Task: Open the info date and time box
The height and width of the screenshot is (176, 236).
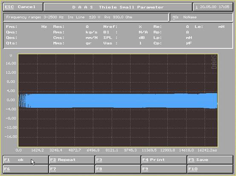Action: (x=213, y=7)
